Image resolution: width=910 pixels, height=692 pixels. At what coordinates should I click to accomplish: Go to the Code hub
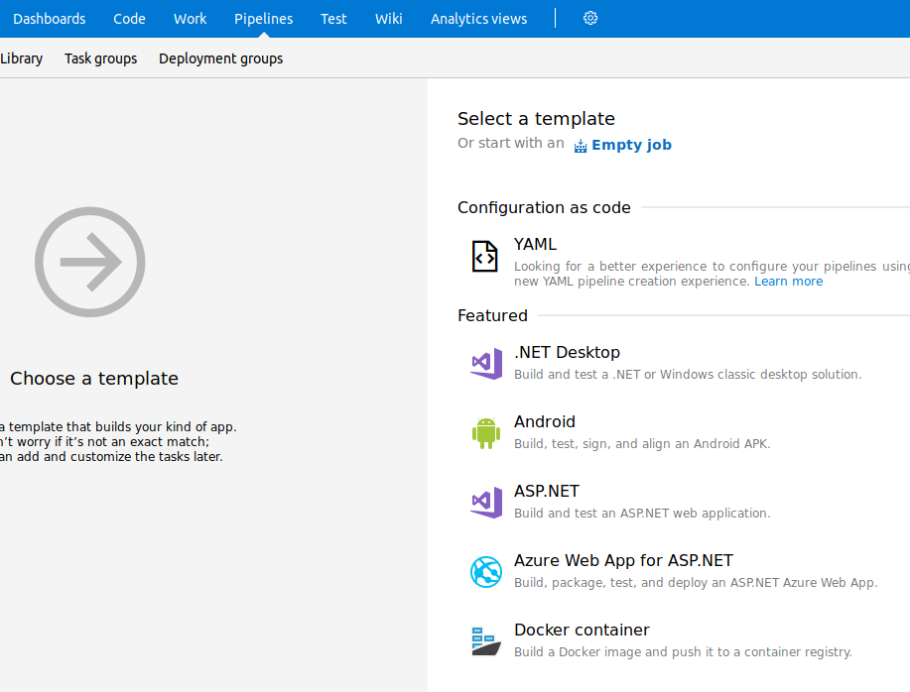[x=129, y=19]
